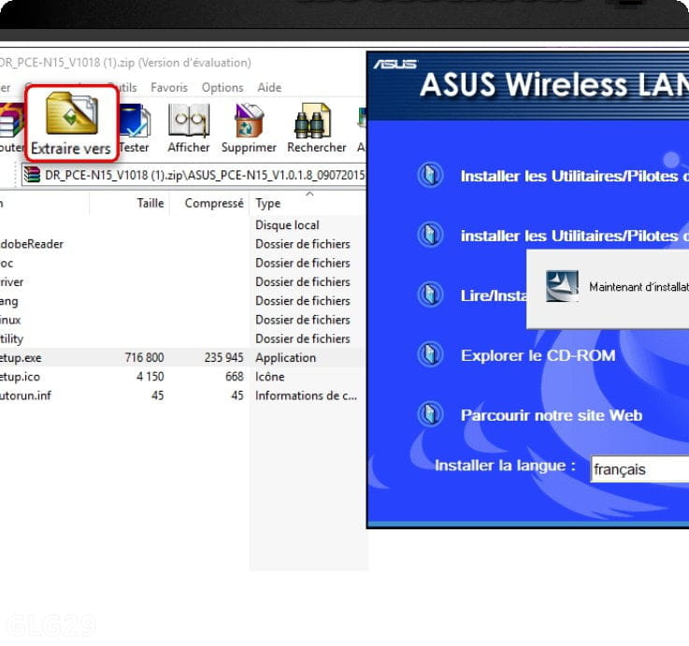Screen dimensions: 689x646
Task: Click the first Installer les Utilitaires/Pilotes icon
Action: (430, 176)
